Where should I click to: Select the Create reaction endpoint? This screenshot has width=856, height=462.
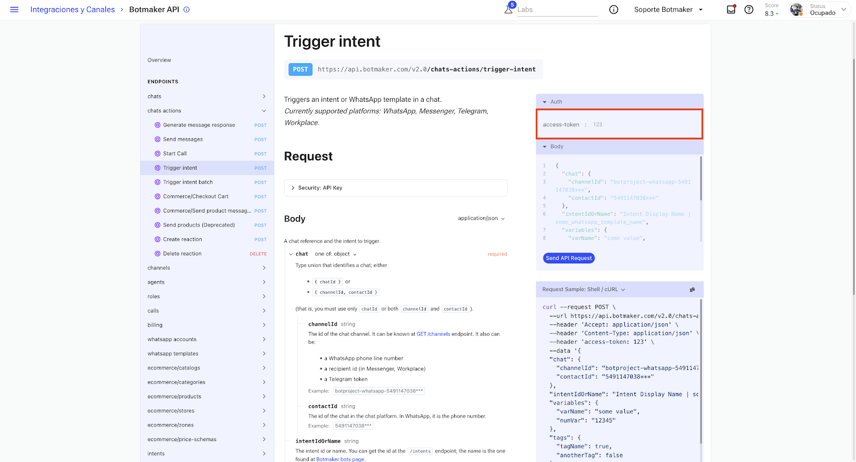click(207, 239)
